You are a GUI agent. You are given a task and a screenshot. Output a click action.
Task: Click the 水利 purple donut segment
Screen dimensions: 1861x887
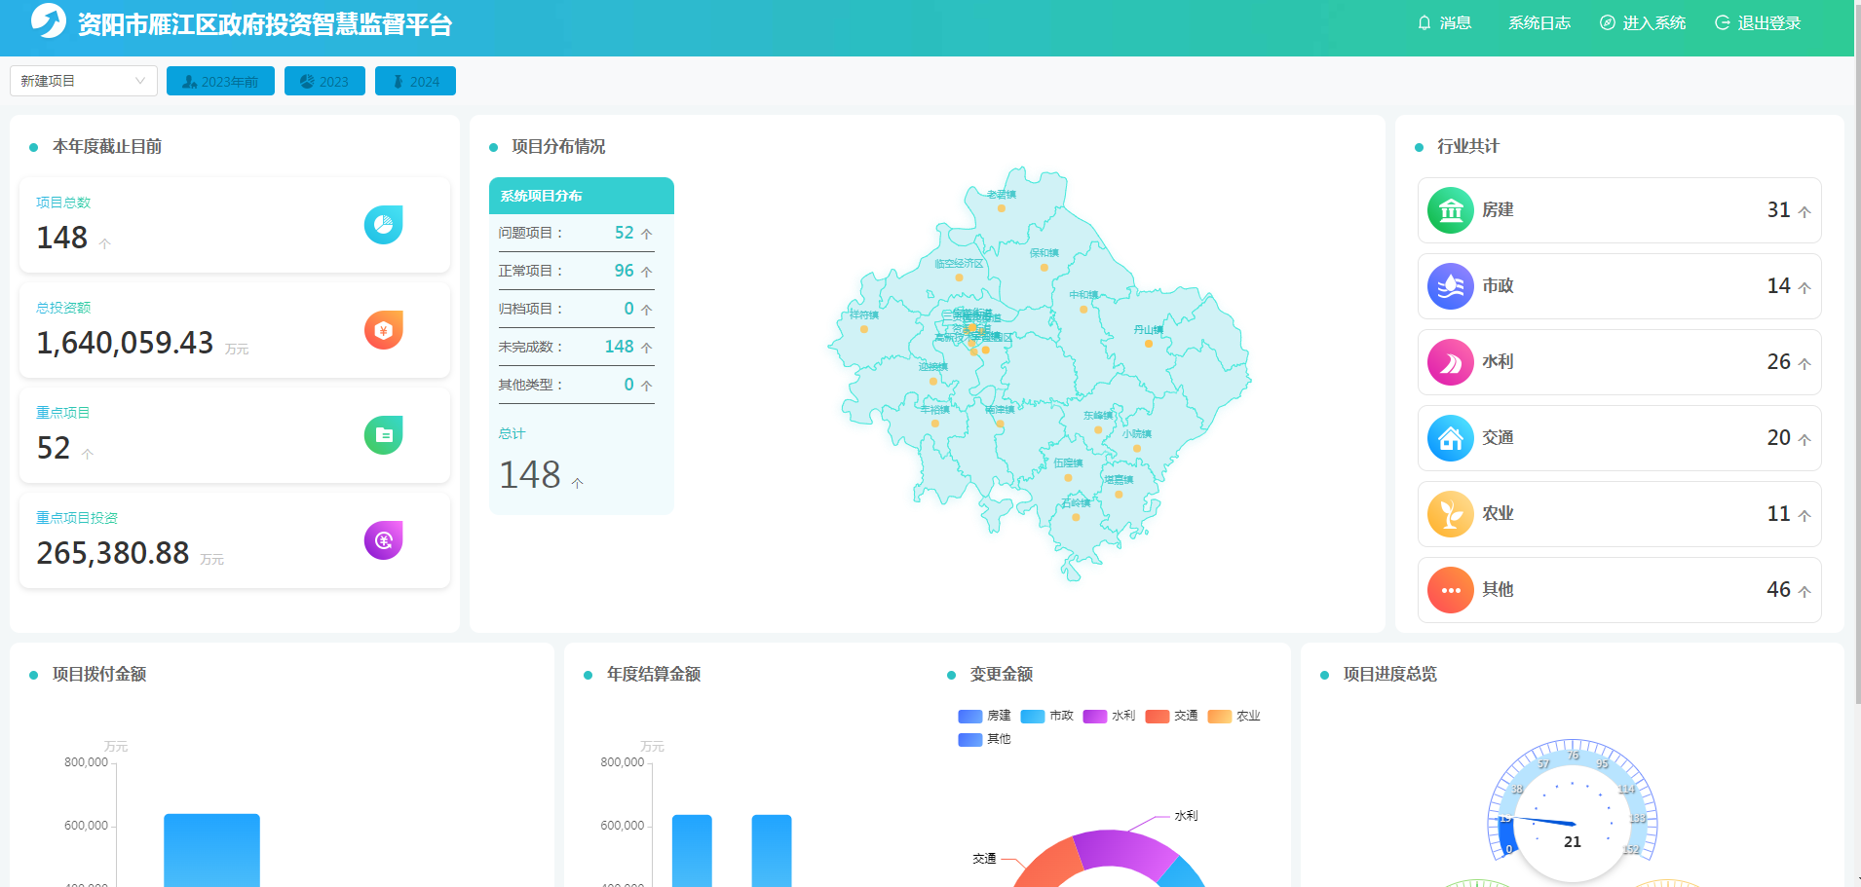coord(1125,849)
